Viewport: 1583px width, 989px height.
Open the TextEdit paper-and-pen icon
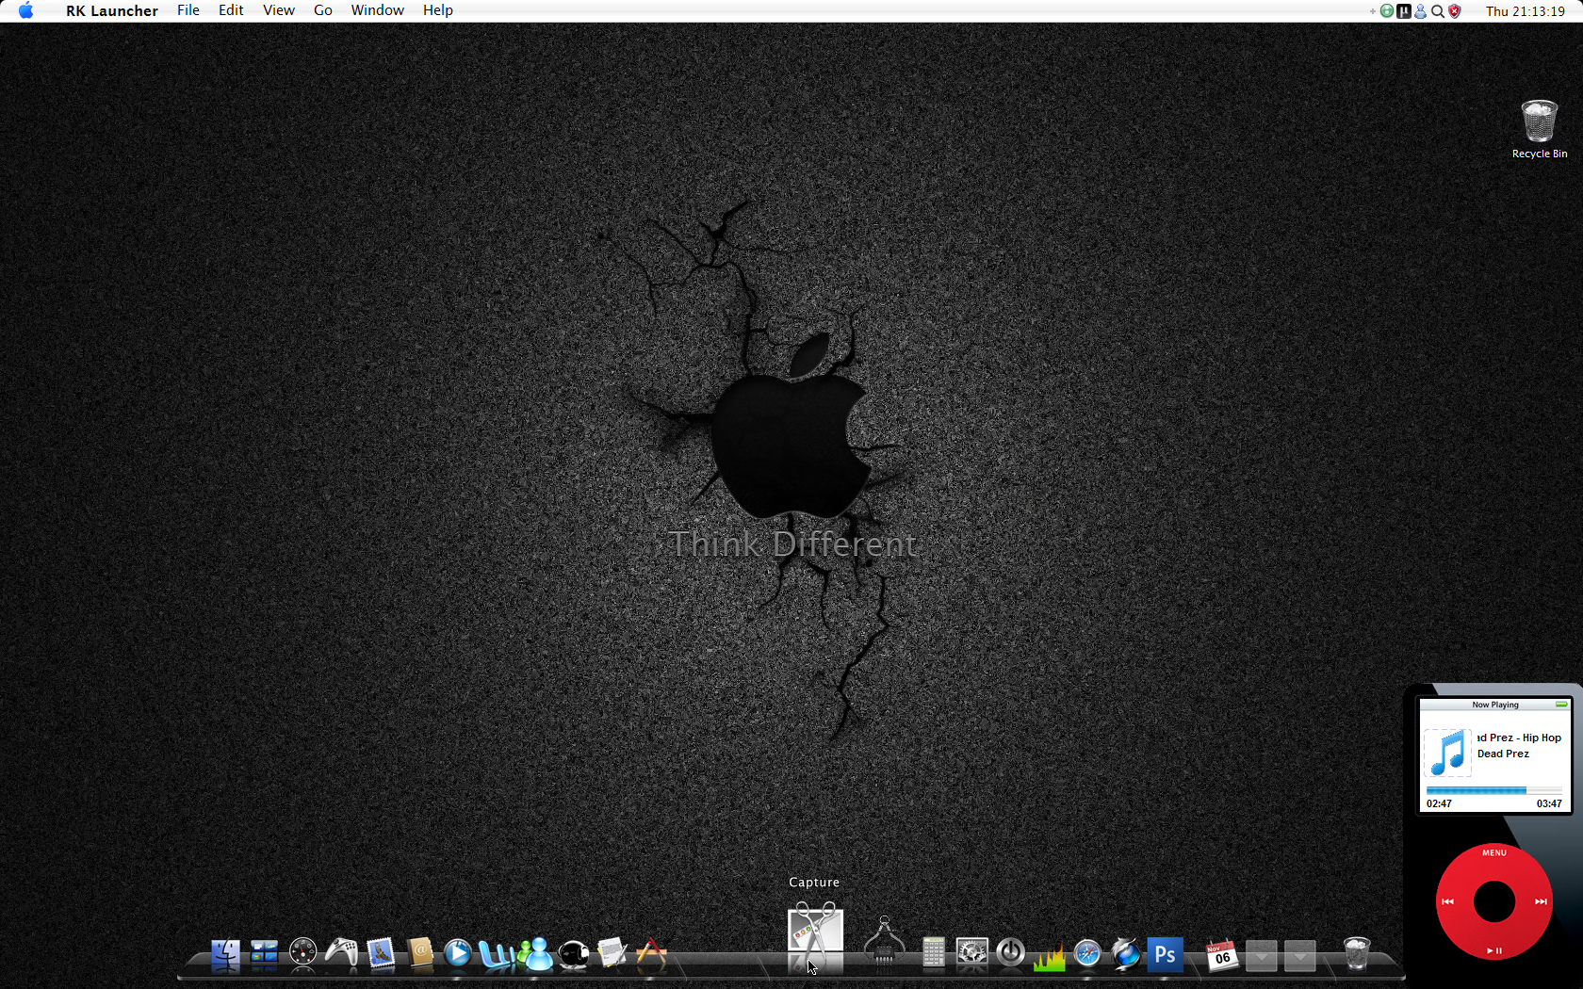click(612, 953)
